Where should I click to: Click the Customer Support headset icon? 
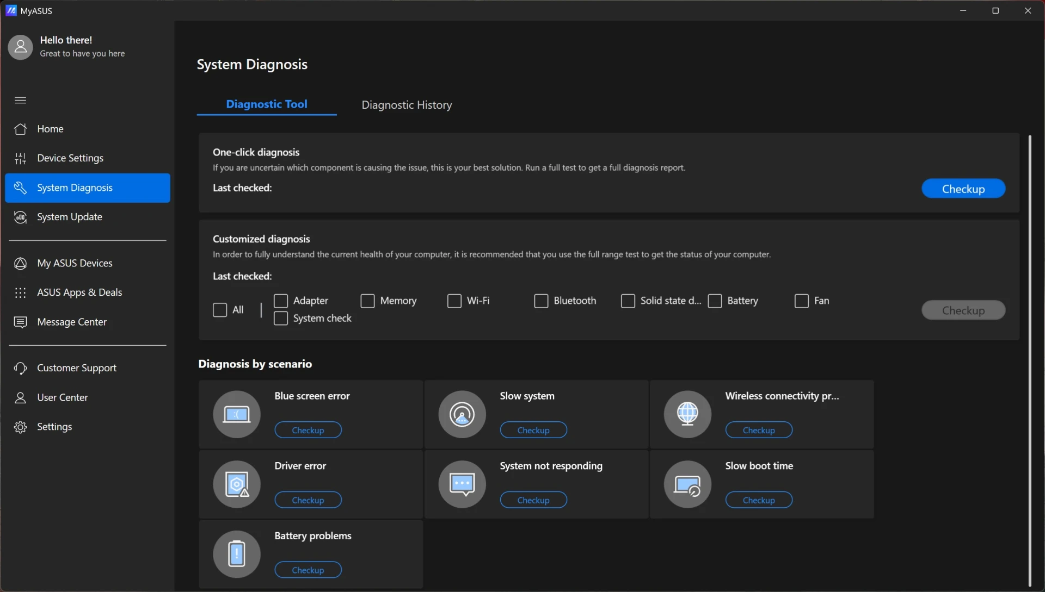click(20, 368)
